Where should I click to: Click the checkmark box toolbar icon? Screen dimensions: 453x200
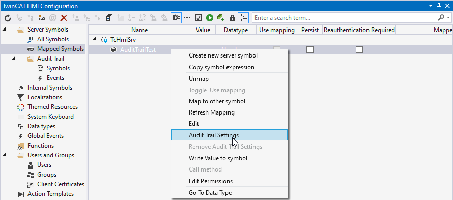point(198,18)
